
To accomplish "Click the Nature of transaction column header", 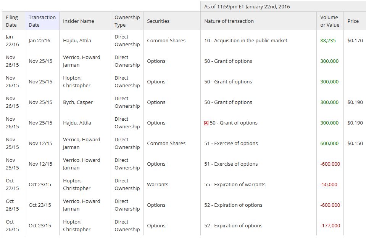I will [x=229, y=21].
